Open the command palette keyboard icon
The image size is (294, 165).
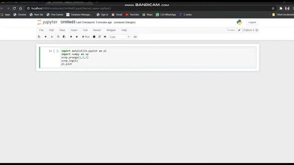click(135, 37)
